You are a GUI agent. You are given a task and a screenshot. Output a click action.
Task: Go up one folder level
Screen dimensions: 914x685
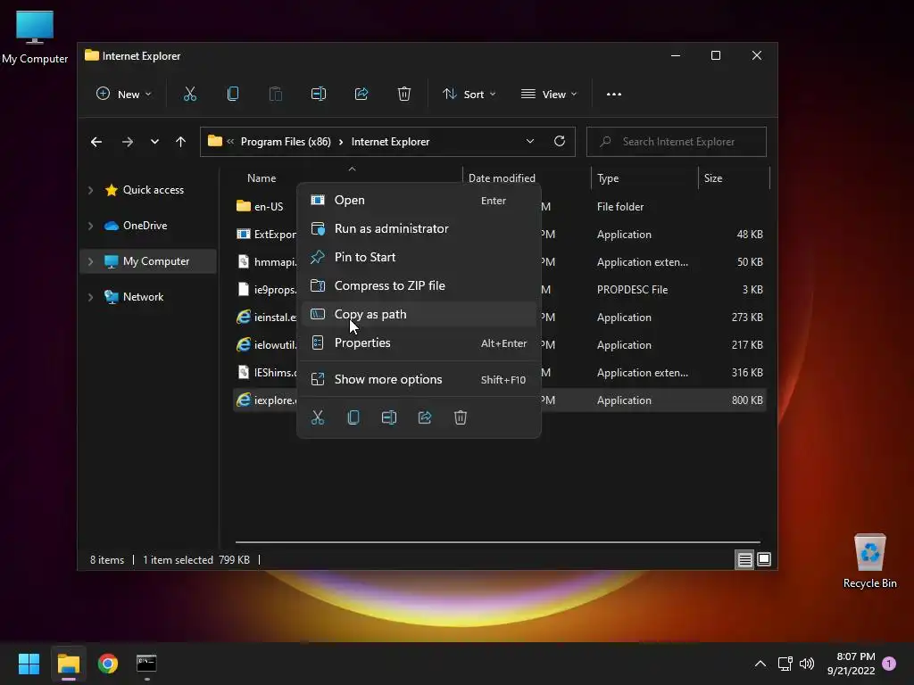point(180,142)
